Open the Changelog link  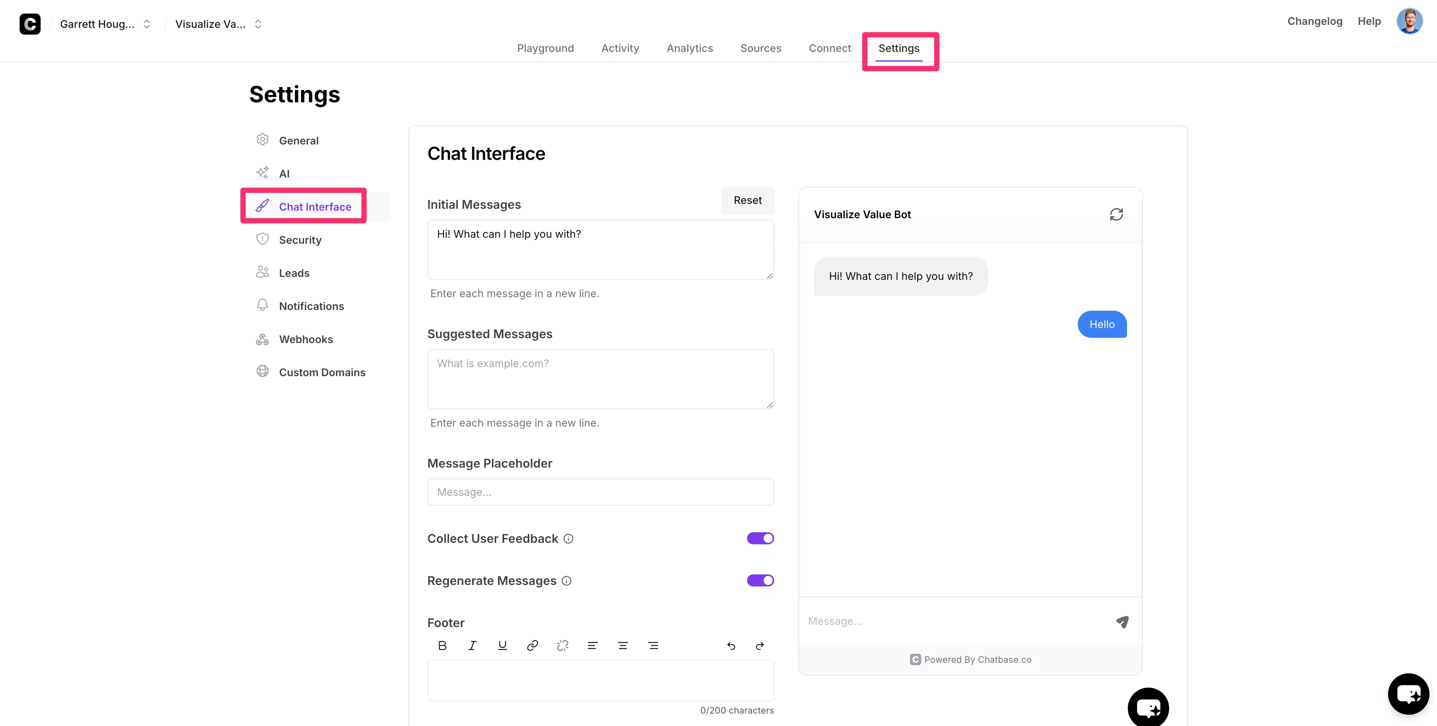click(x=1314, y=21)
